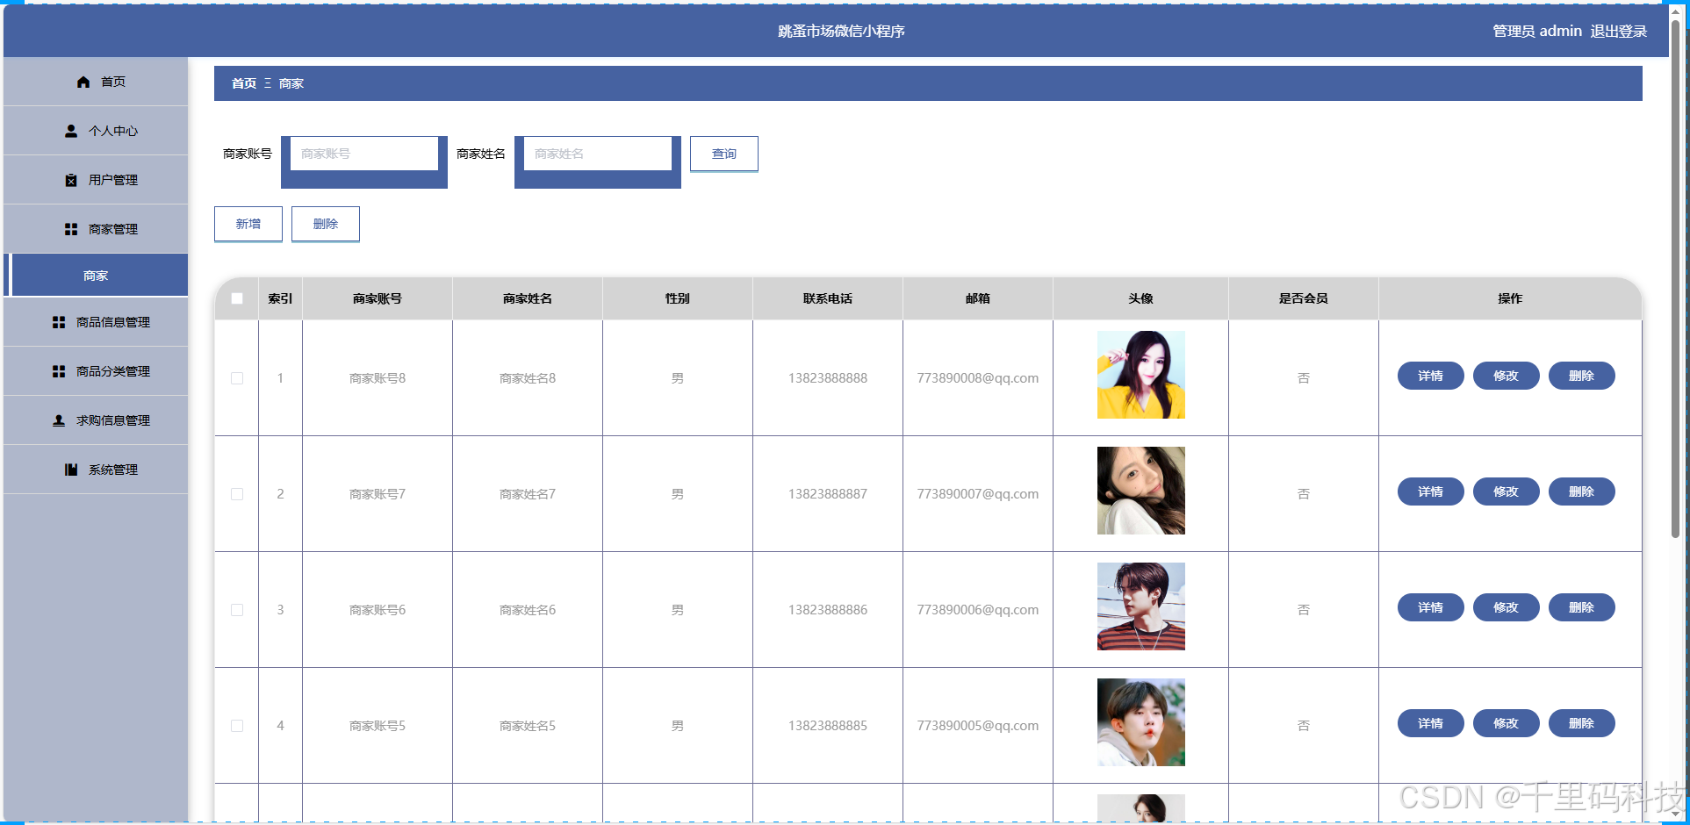Click 修改 for 商家账号6
Screen dimensions: 1690x825
pyautogui.click(x=1507, y=607)
